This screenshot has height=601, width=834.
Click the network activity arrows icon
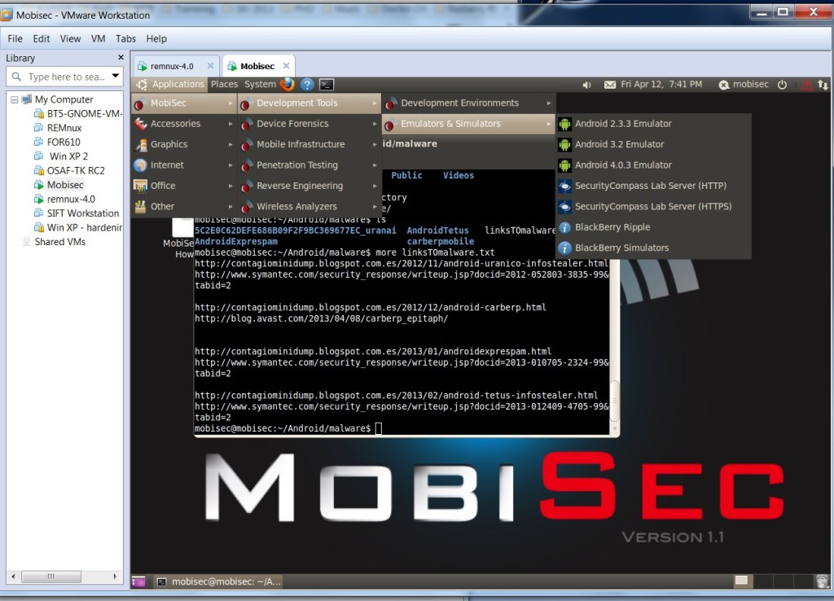(x=824, y=84)
